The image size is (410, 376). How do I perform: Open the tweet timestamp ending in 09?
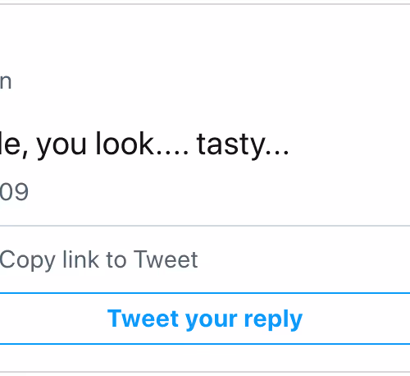click(14, 192)
